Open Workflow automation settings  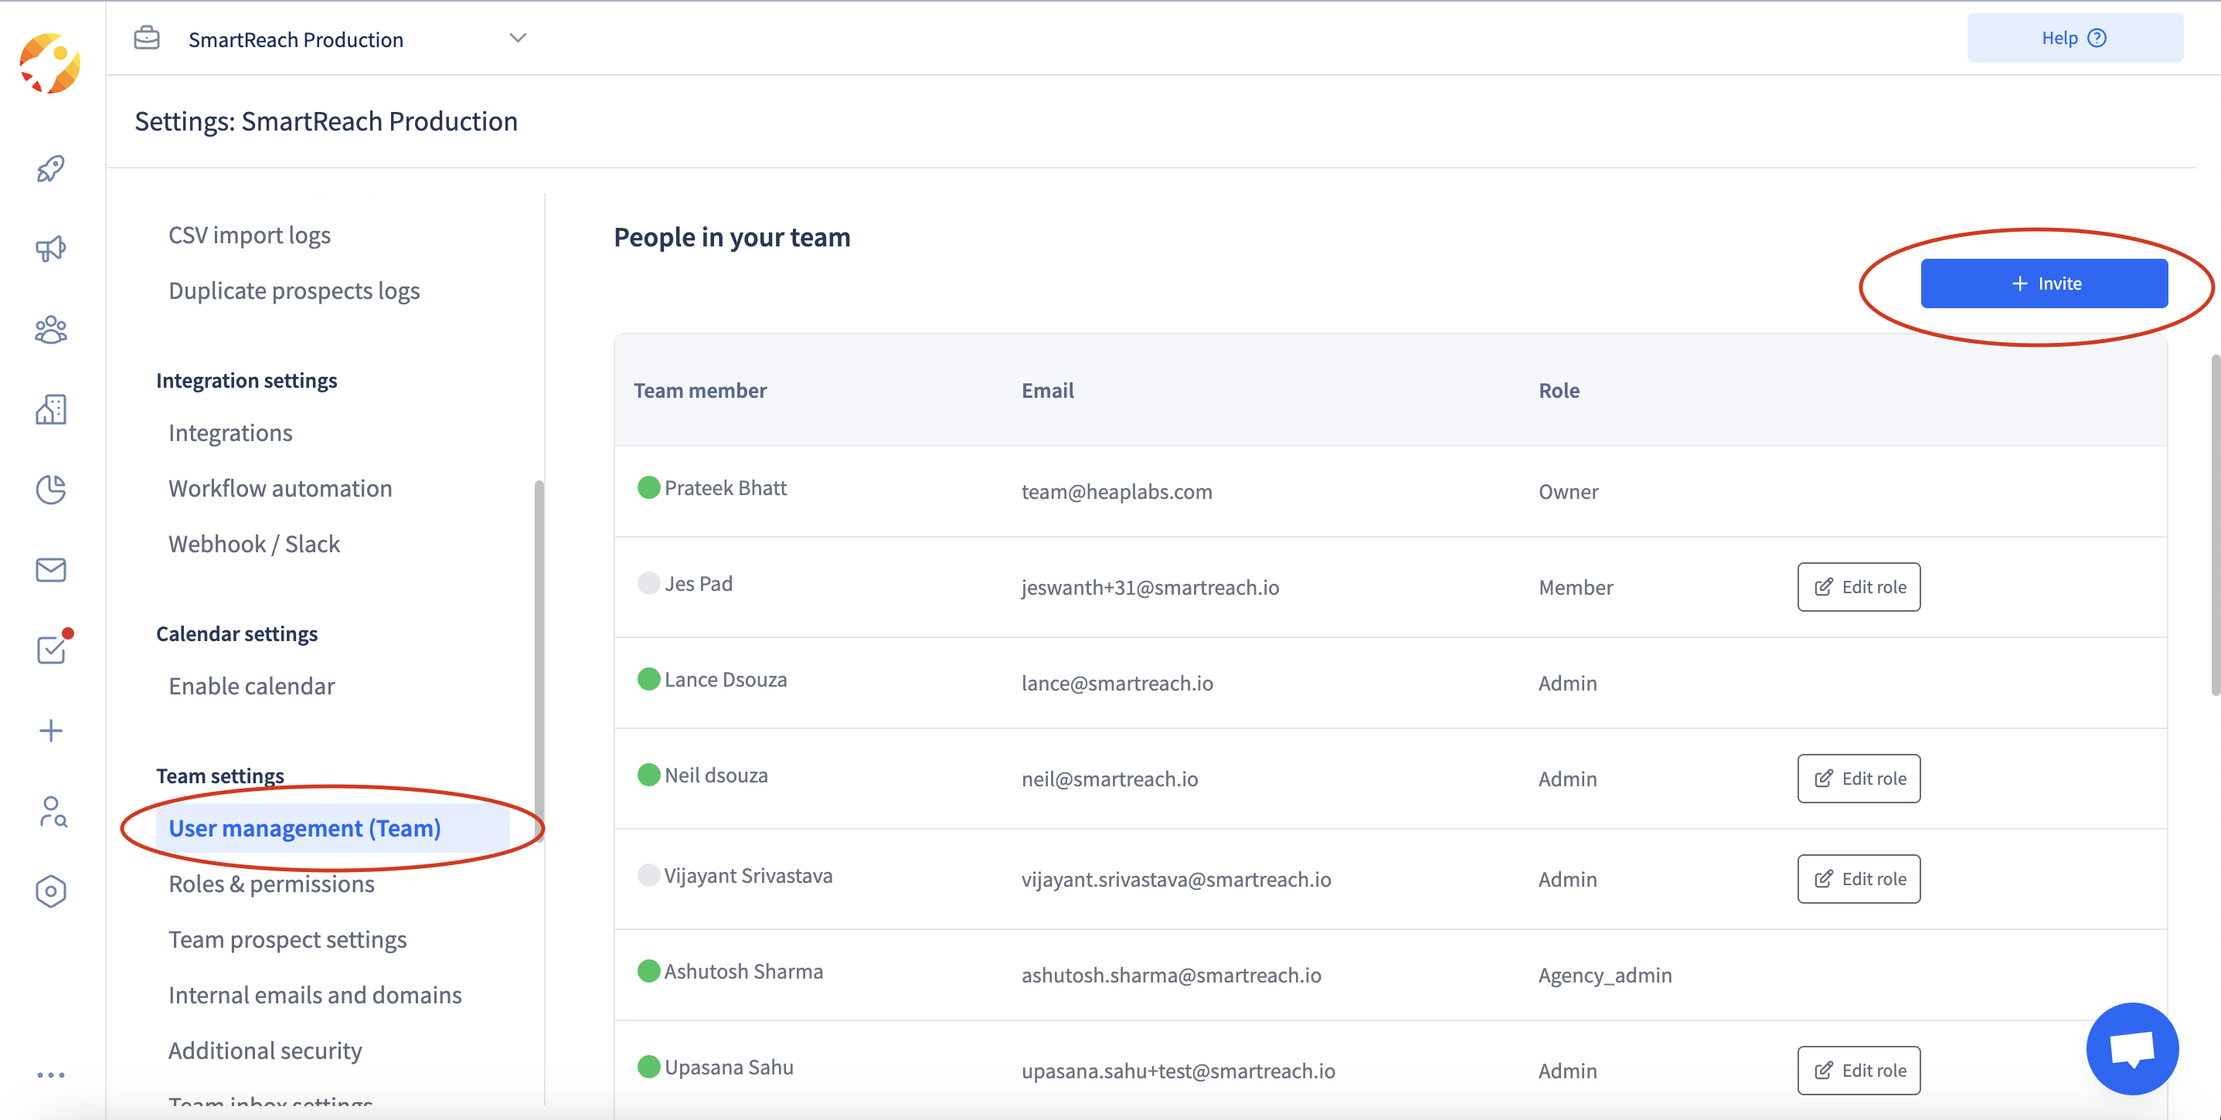pos(279,488)
